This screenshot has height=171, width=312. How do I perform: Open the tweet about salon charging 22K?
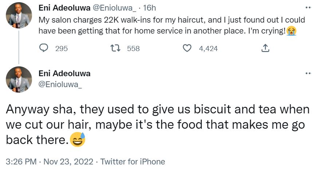click(x=164, y=25)
